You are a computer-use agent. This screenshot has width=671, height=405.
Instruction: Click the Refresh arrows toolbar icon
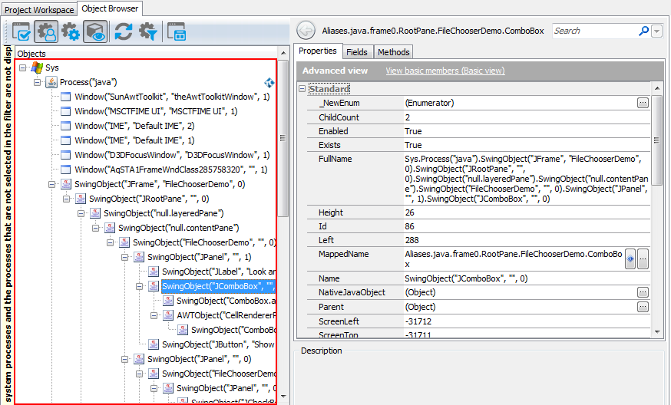(x=123, y=31)
